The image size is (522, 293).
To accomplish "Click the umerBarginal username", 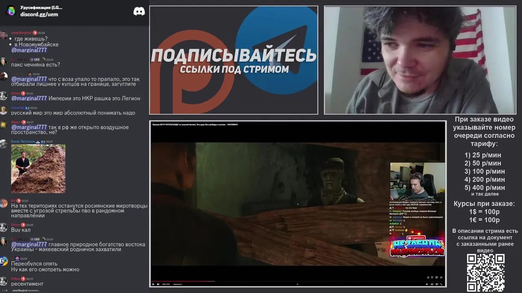I will [21, 33].
